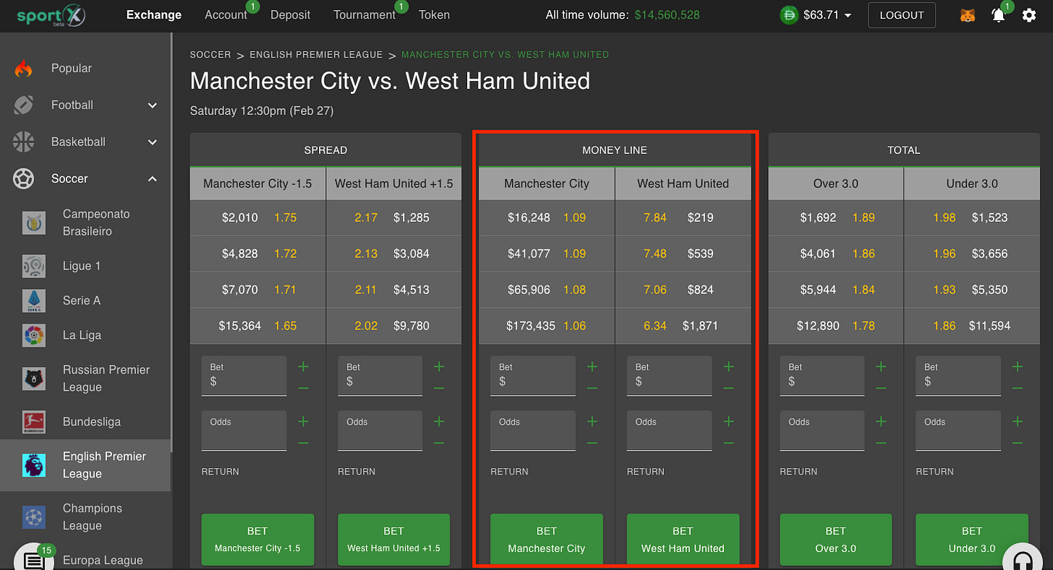Open the Exchange tab
Screen dimensions: 1053x570
[154, 14]
